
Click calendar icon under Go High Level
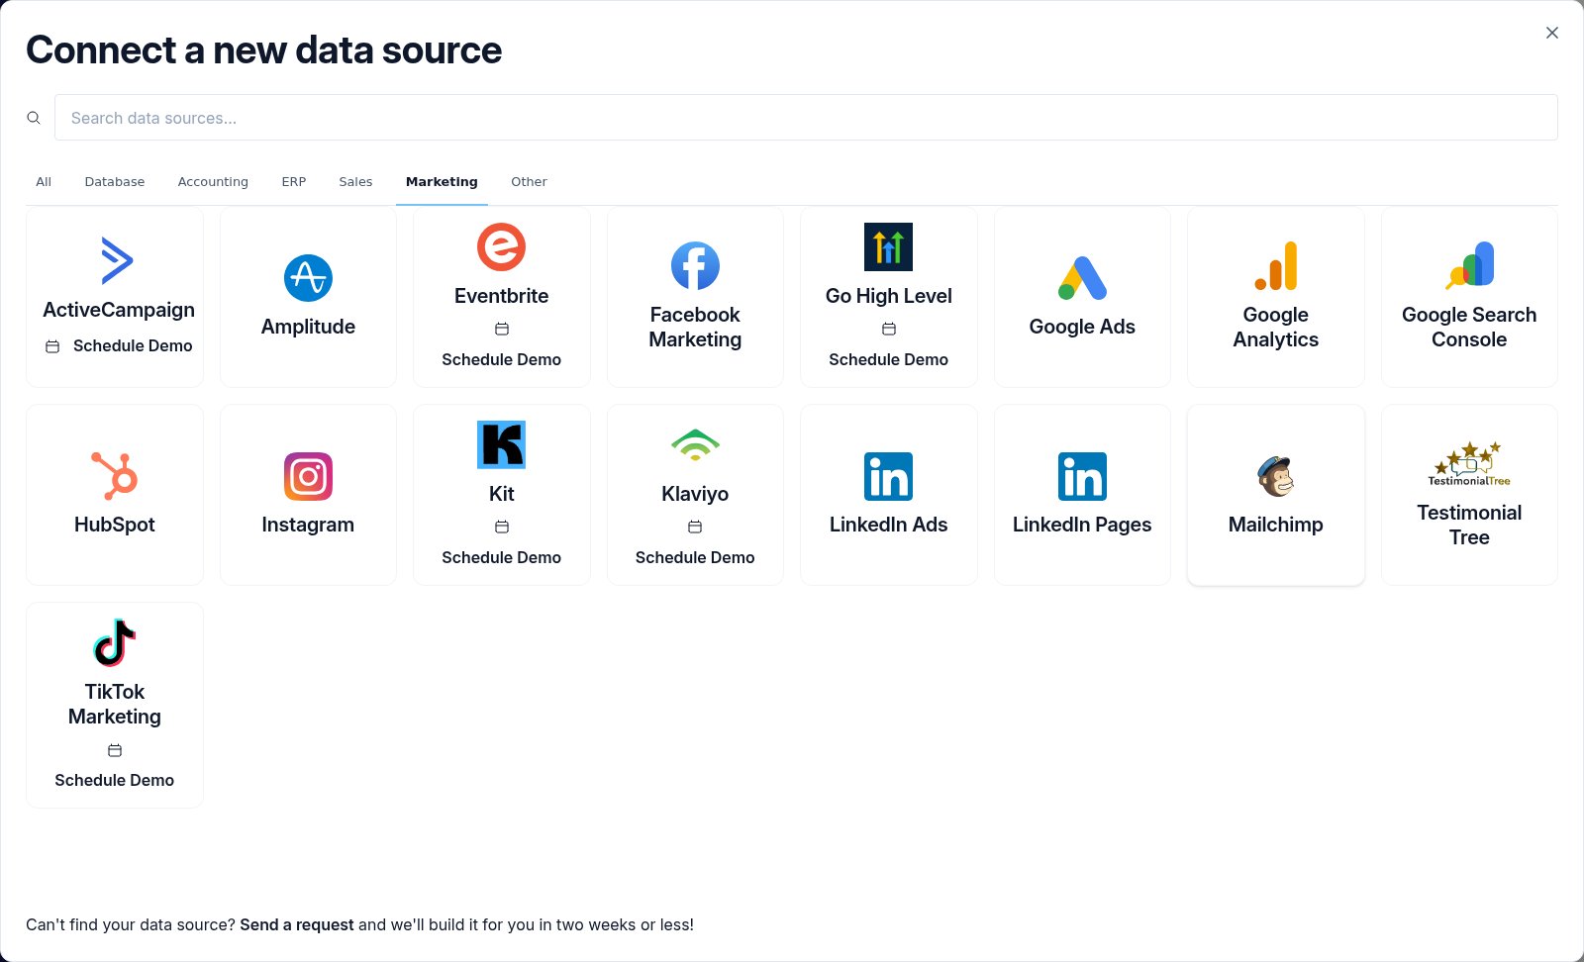[889, 329]
